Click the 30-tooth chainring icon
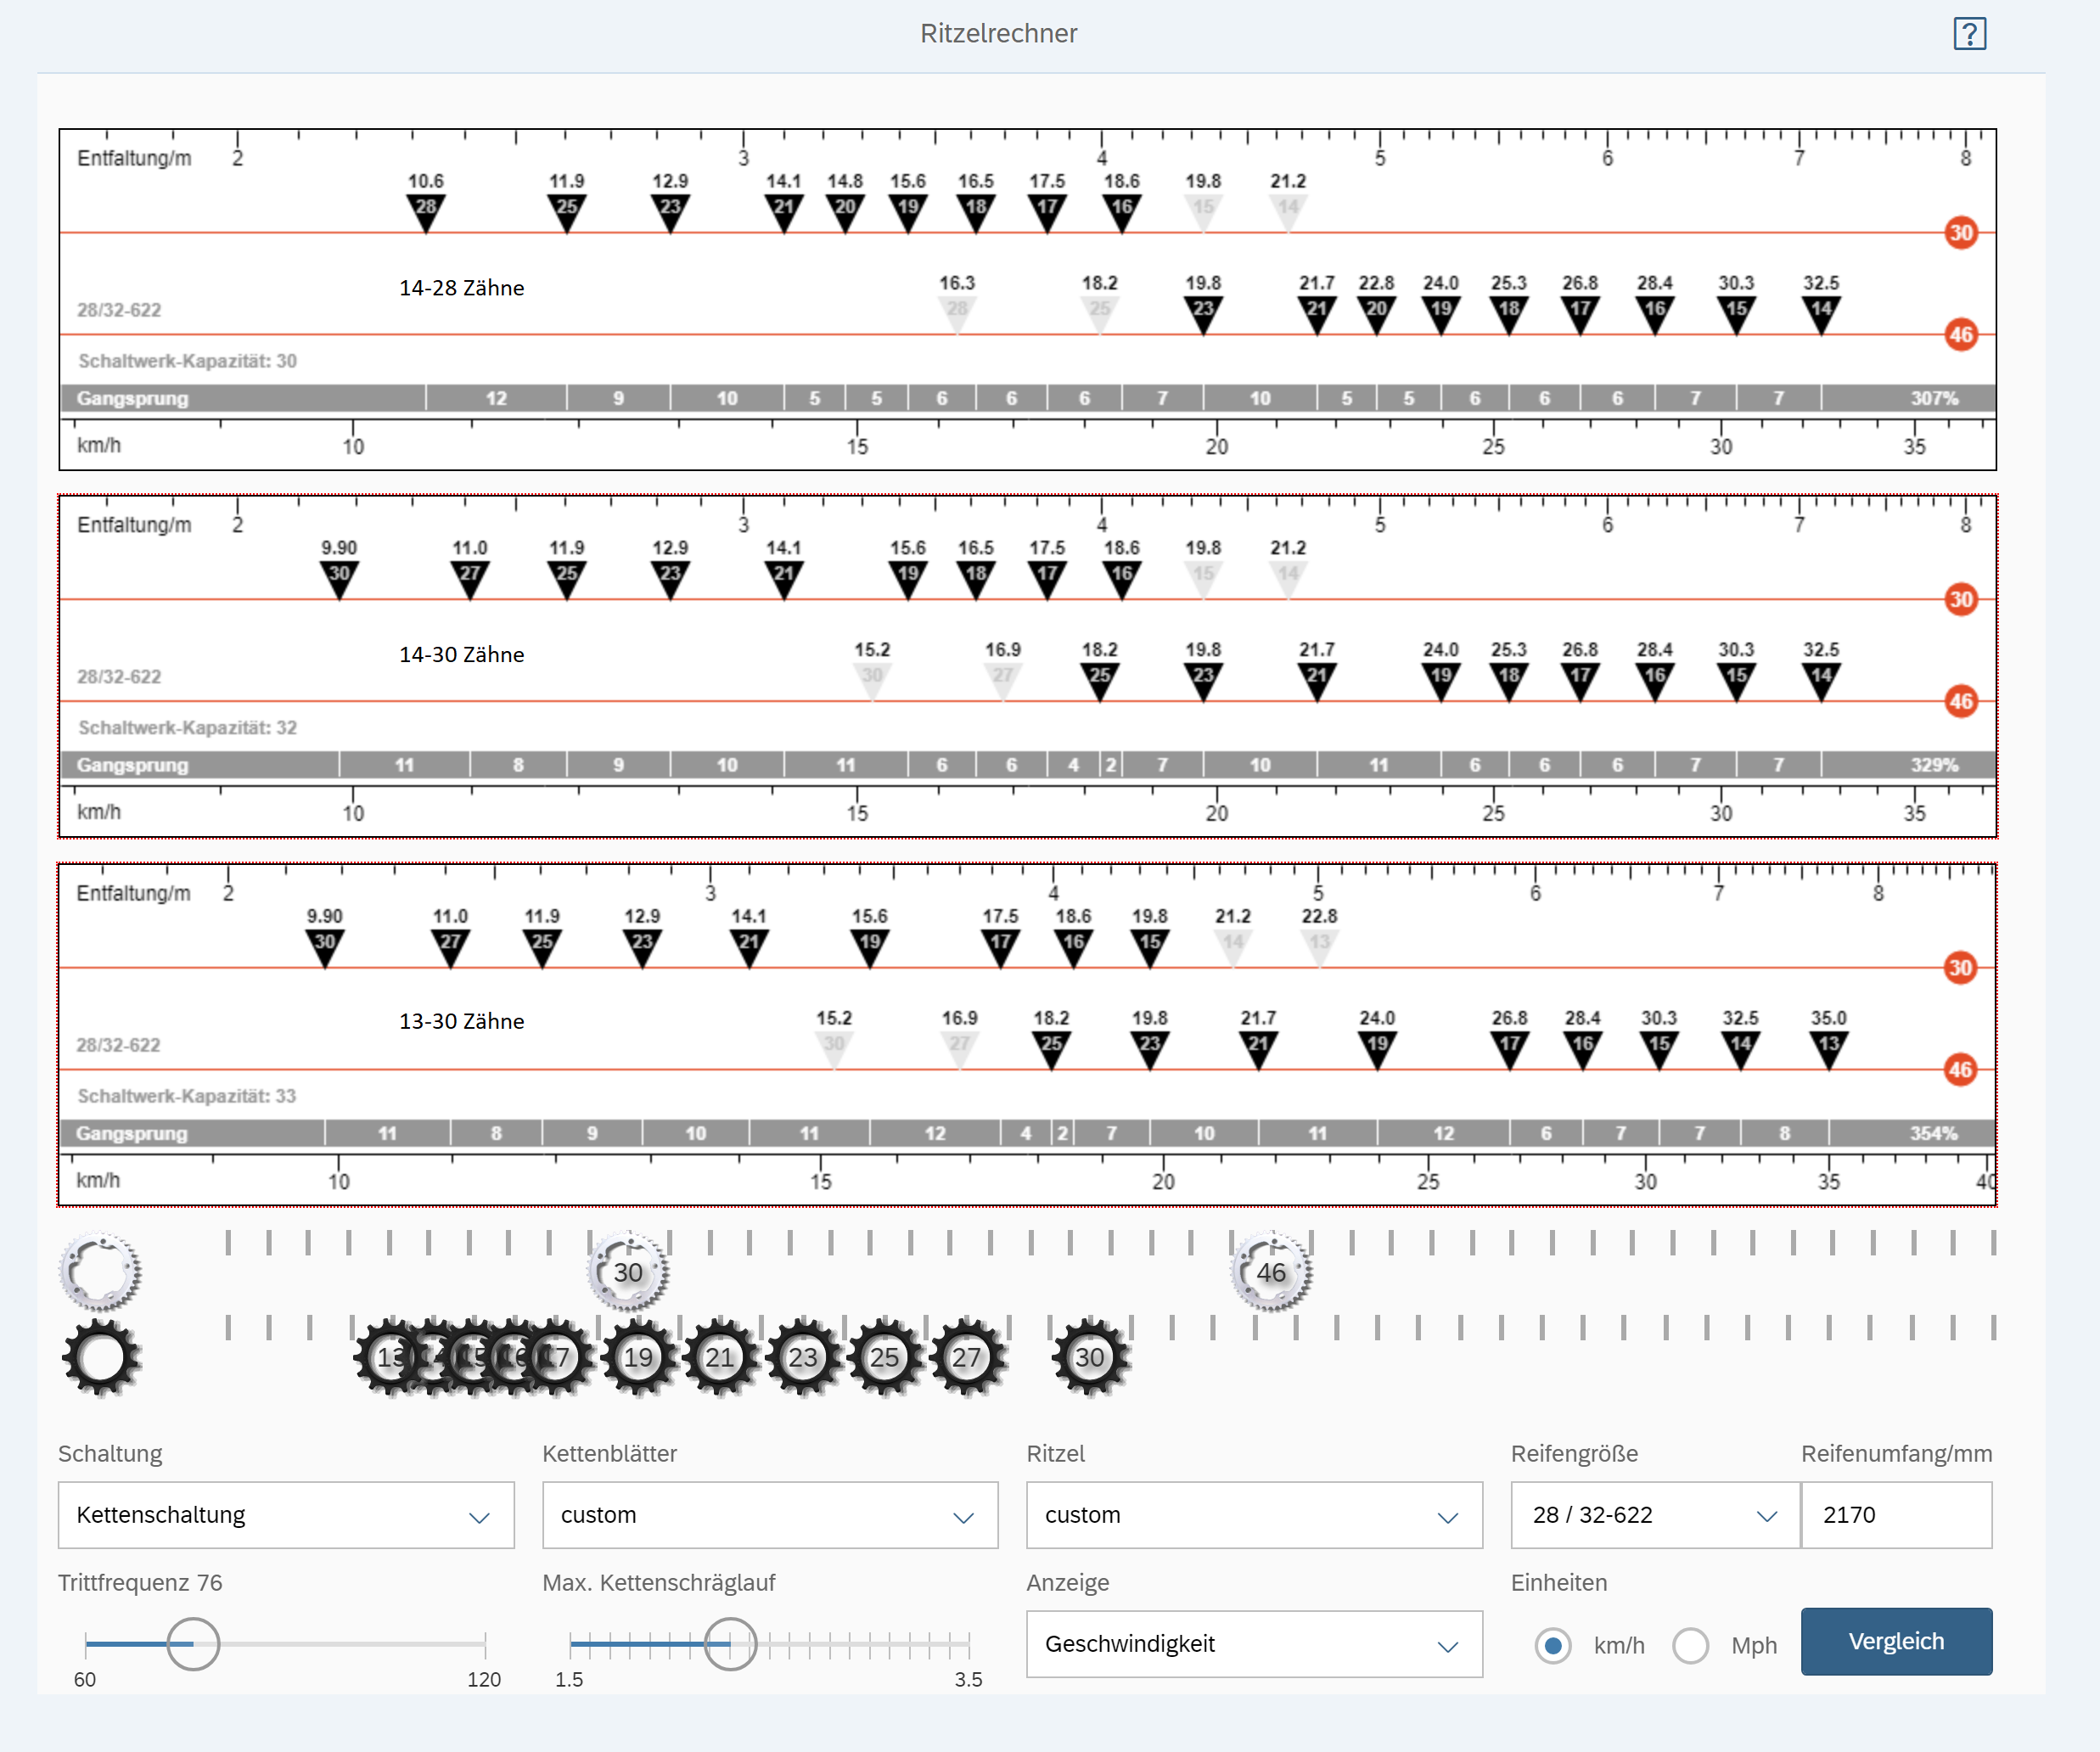Viewport: 2100px width, 1752px height. 628,1272
